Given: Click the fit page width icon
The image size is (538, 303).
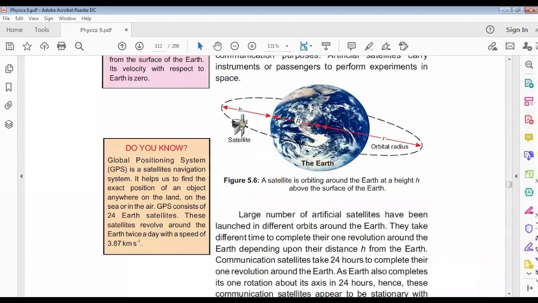Looking at the screenshot, I should click(303, 46).
